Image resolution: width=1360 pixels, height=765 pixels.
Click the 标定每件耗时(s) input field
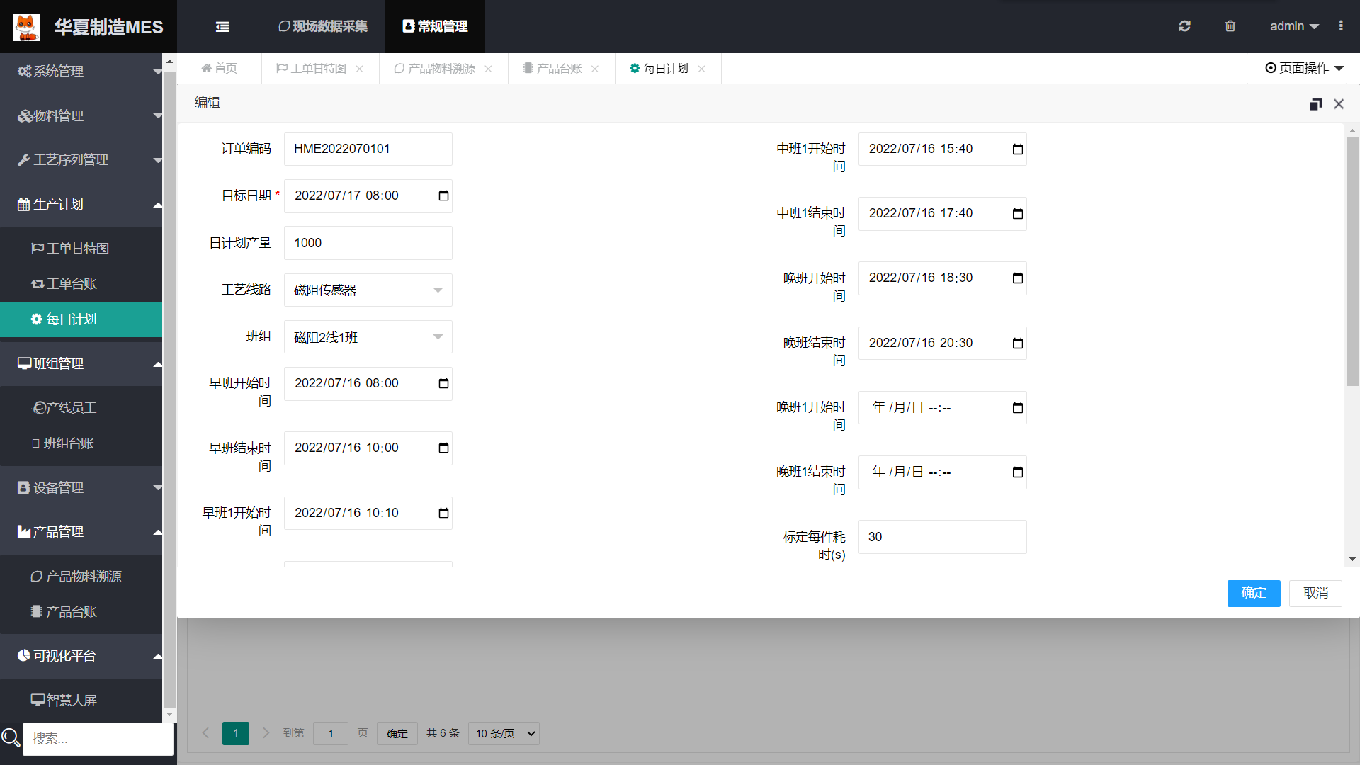point(942,537)
